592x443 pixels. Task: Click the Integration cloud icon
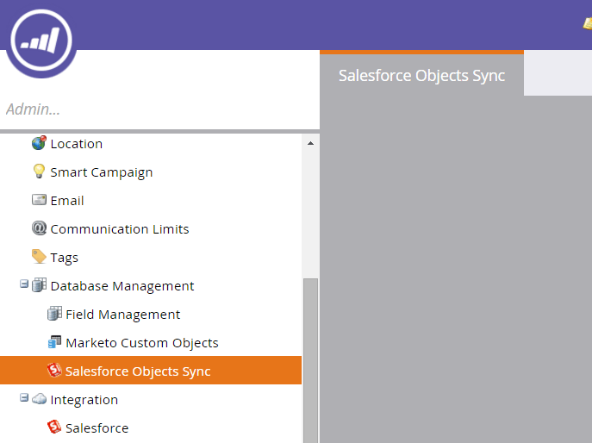pyautogui.click(x=39, y=399)
